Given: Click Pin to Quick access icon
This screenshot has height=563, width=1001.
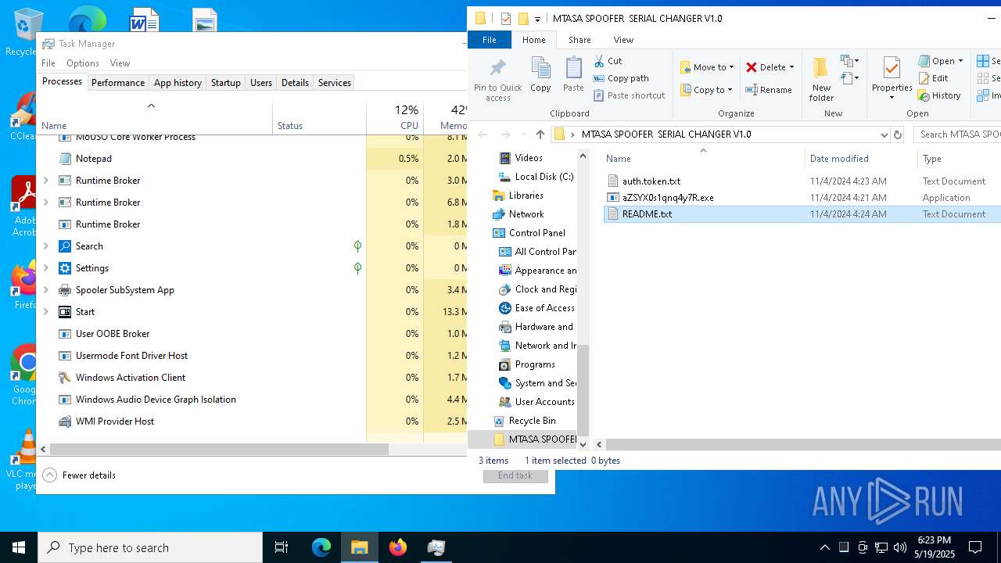Looking at the screenshot, I should 497,80.
